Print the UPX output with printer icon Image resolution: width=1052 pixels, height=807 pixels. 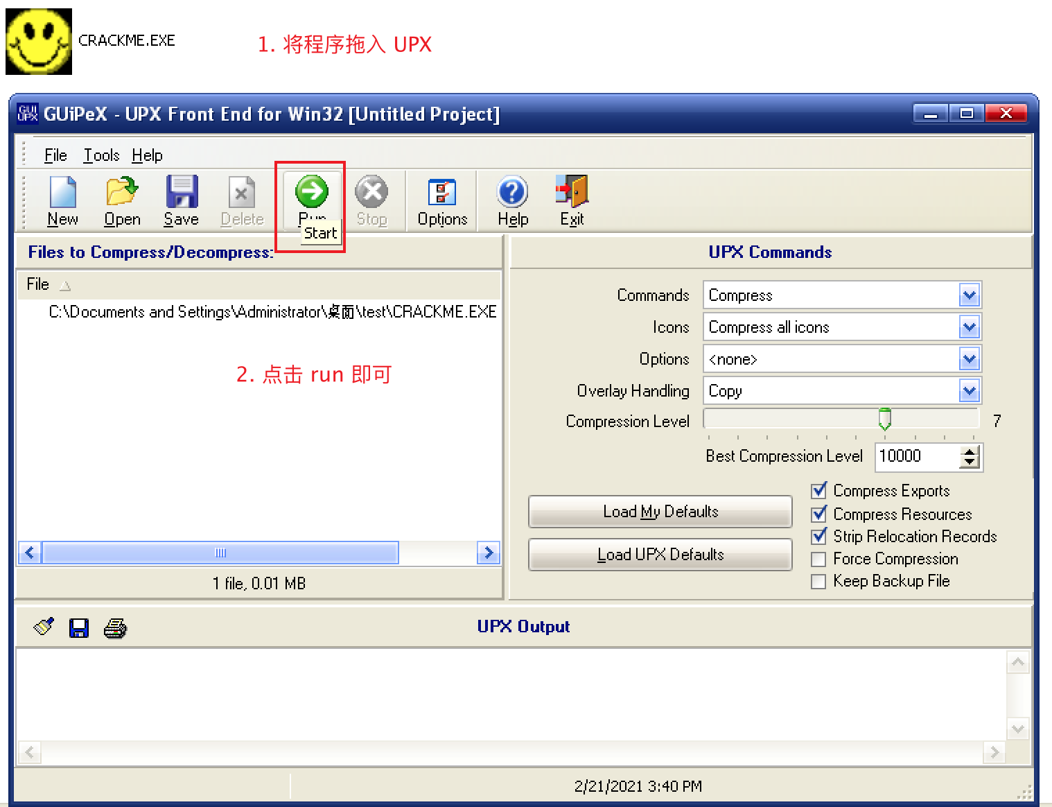coord(115,628)
